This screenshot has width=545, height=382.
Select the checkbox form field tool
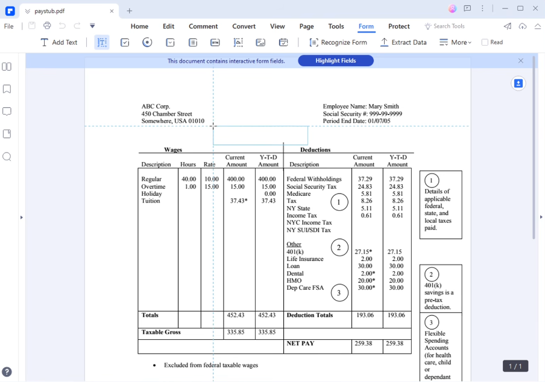(x=125, y=42)
